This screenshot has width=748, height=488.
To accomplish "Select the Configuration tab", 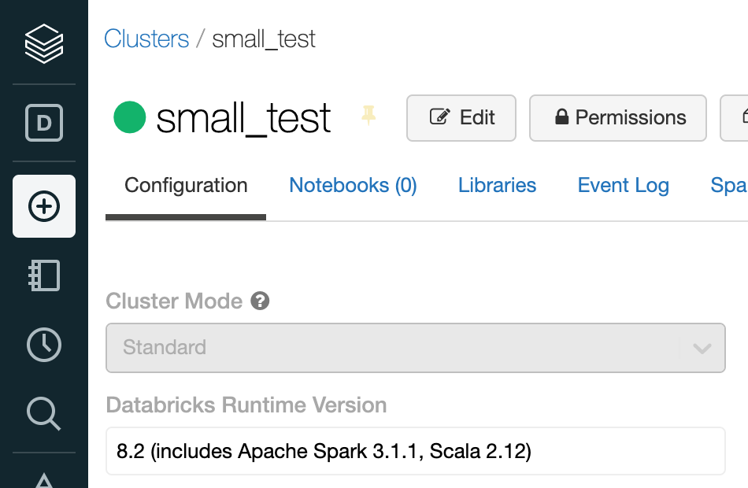I will (x=185, y=185).
